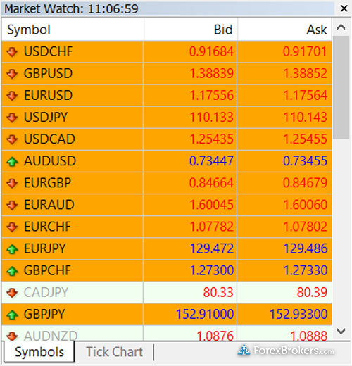352x366 pixels.
Task: Click the vertical scrollbar thumb
Action: 341,87
